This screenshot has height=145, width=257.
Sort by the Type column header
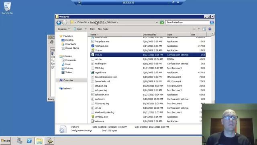178,35
